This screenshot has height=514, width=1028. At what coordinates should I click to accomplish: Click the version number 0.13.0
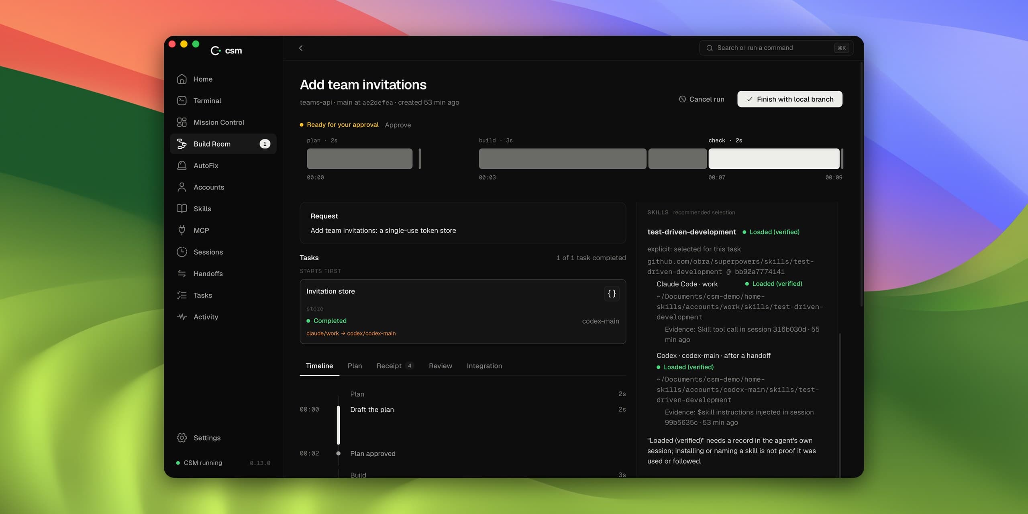point(260,463)
